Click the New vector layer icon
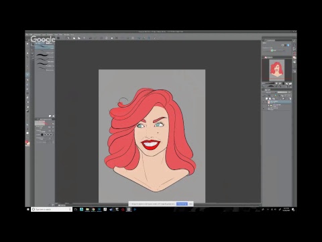Screen dimensions: 322x242 tap(270, 99)
